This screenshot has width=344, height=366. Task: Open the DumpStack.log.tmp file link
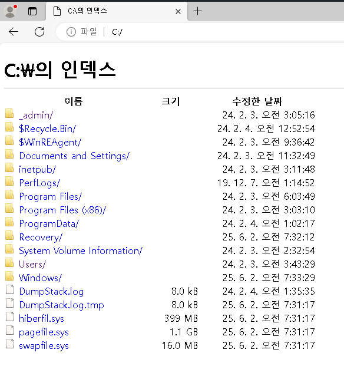point(62,305)
